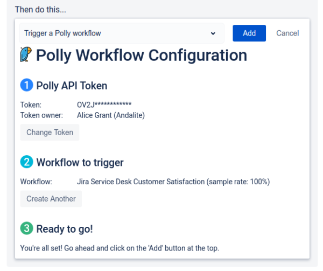Click the Polly Workflow Configuration heading
323x271 pixels.
click(x=142, y=55)
